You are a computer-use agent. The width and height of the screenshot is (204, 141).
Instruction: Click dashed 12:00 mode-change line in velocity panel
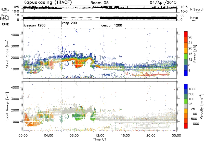point(100,106)
